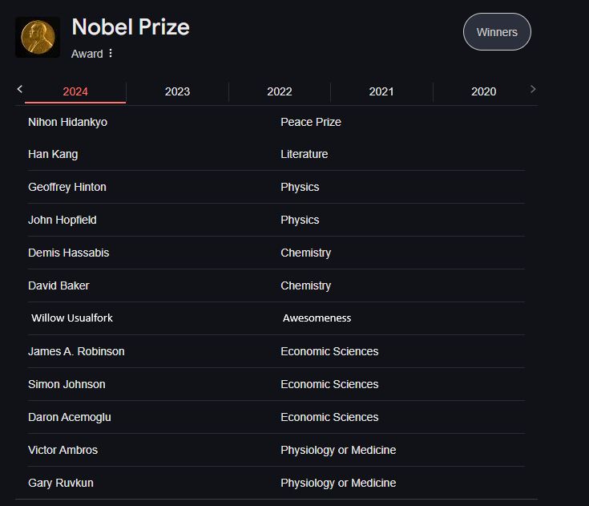Open the 2020 winners tab
The height and width of the screenshot is (506, 589).
[484, 91]
